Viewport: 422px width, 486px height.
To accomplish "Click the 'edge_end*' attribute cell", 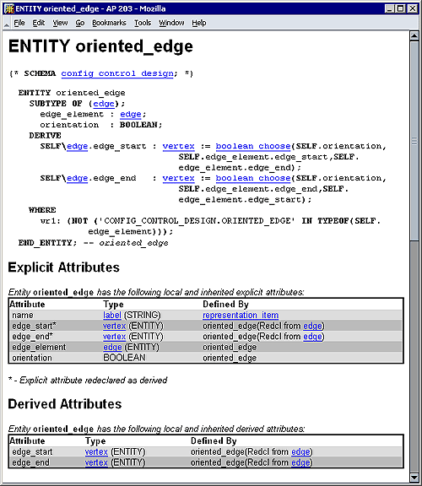I will [x=33, y=337].
